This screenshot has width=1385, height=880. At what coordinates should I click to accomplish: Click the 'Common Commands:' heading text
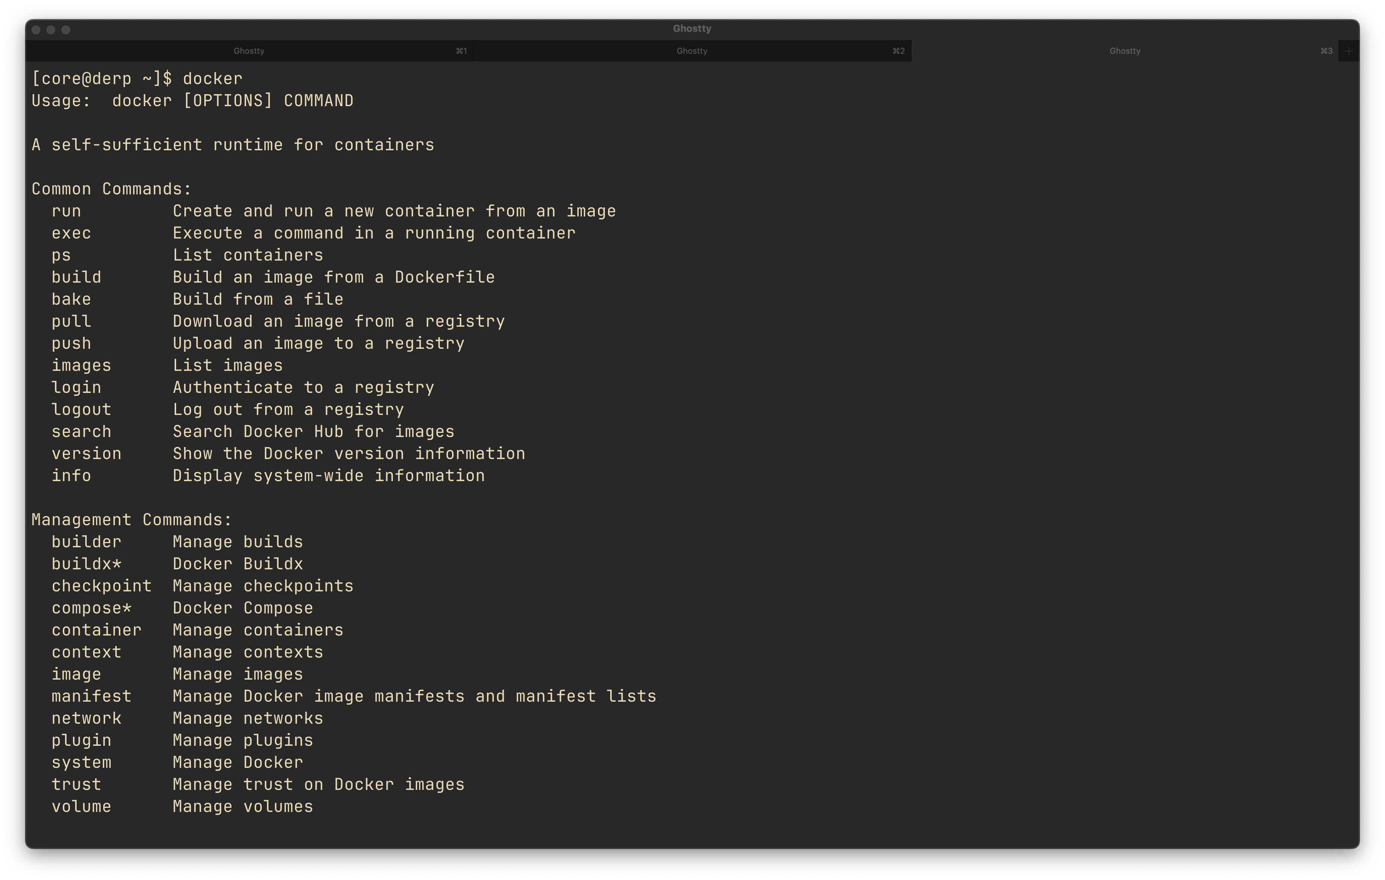pos(111,189)
